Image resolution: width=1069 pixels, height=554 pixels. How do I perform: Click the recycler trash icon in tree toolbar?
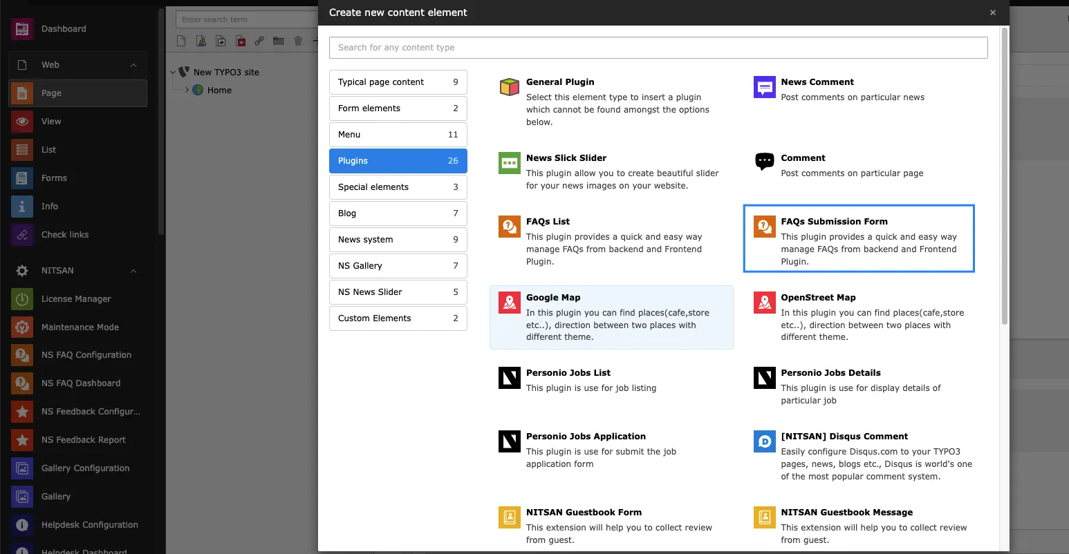[298, 41]
